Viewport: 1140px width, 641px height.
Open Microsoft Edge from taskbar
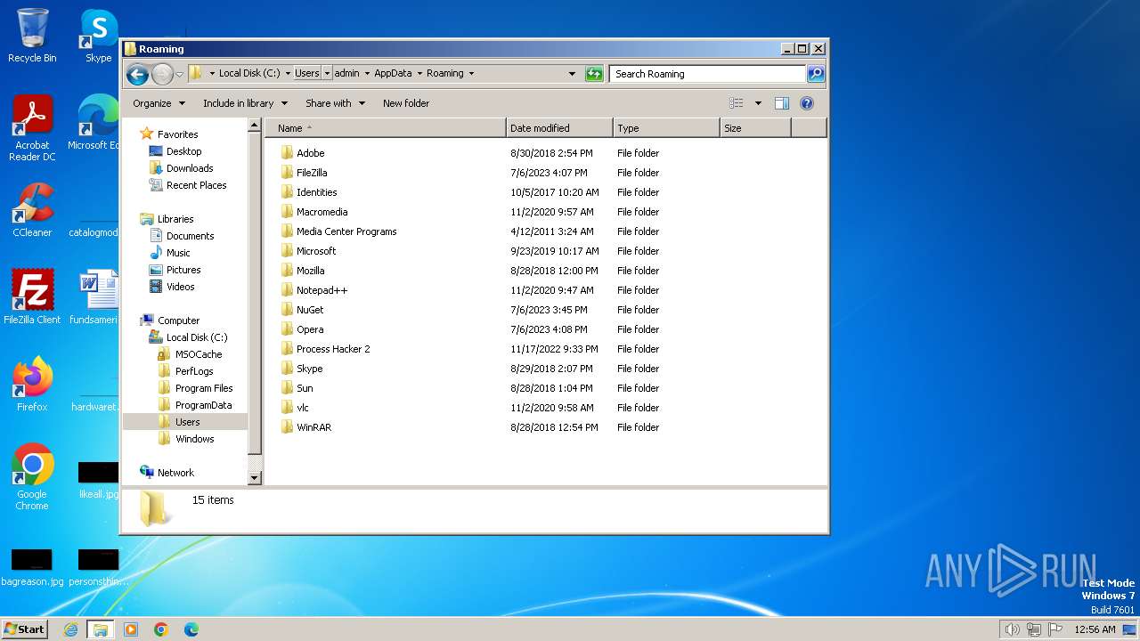coord(191,629)
